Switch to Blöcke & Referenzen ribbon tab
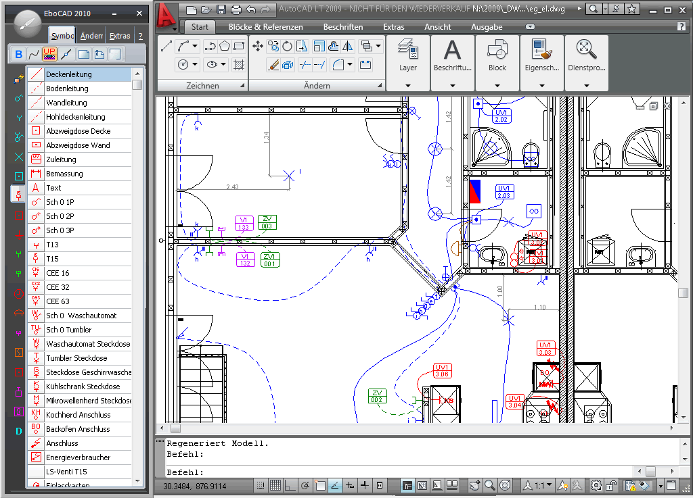Viewport: 693px width, 498px height. [265, 27]
